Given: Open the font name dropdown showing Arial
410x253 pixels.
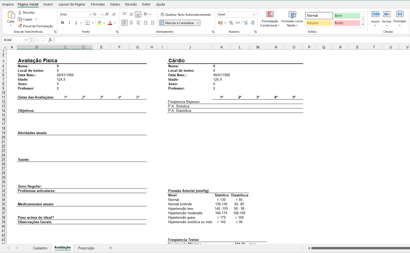Looking at the screenshot, I should click(90, 14).
